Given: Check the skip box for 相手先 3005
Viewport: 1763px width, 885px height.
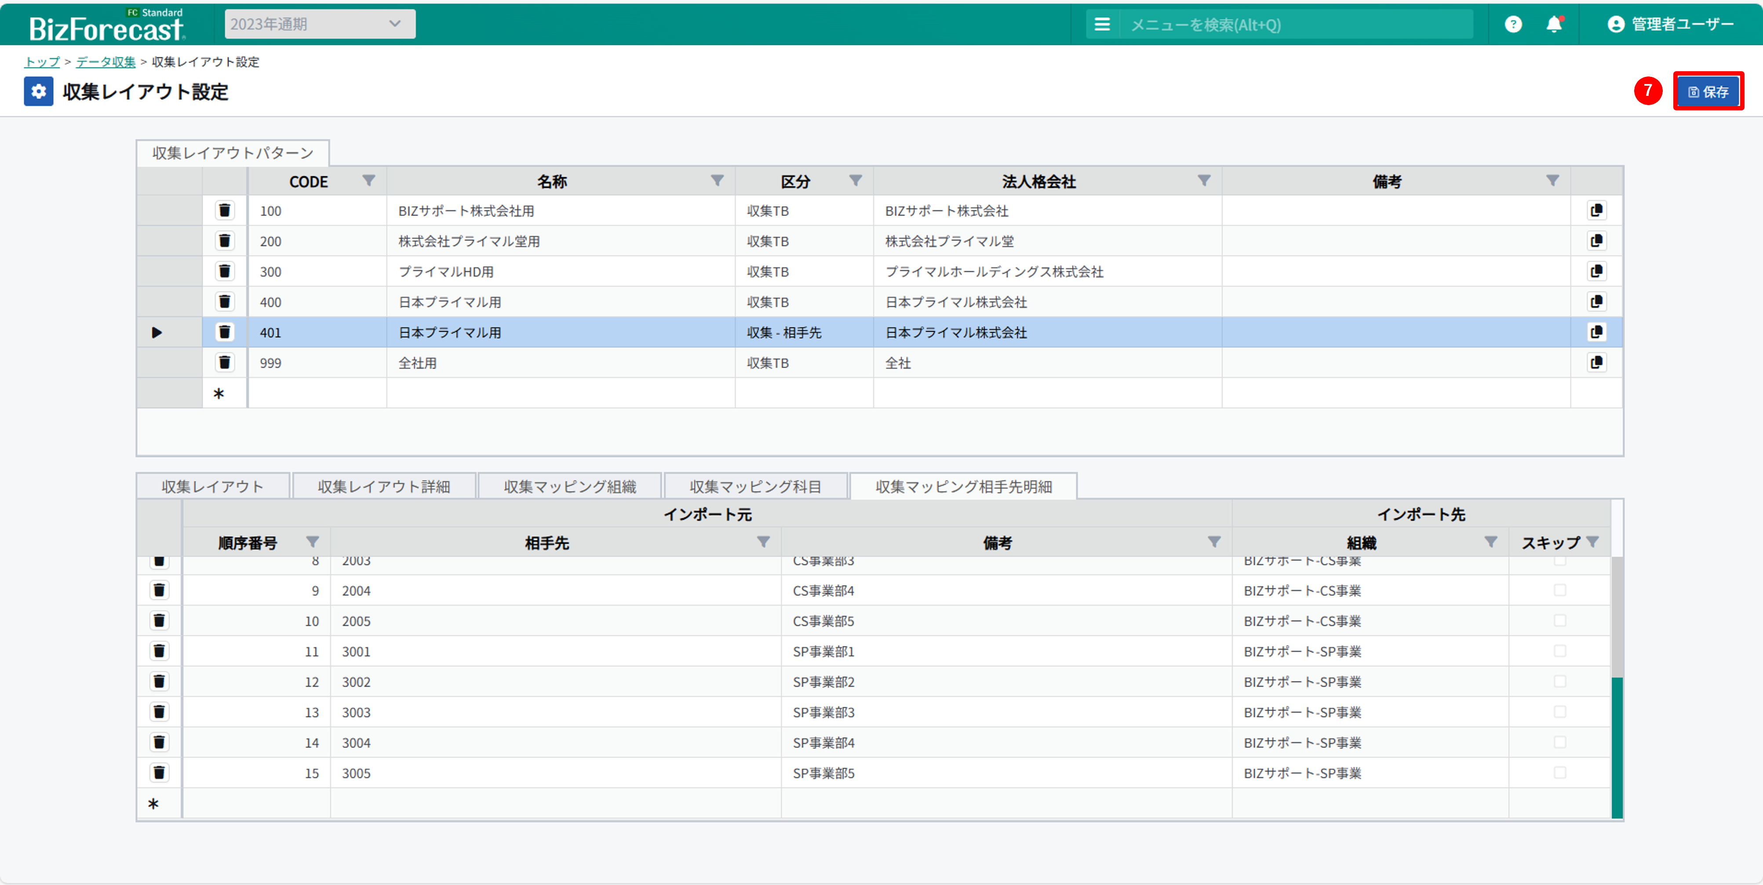Looking at the screenshot, I should (1560, 773).
